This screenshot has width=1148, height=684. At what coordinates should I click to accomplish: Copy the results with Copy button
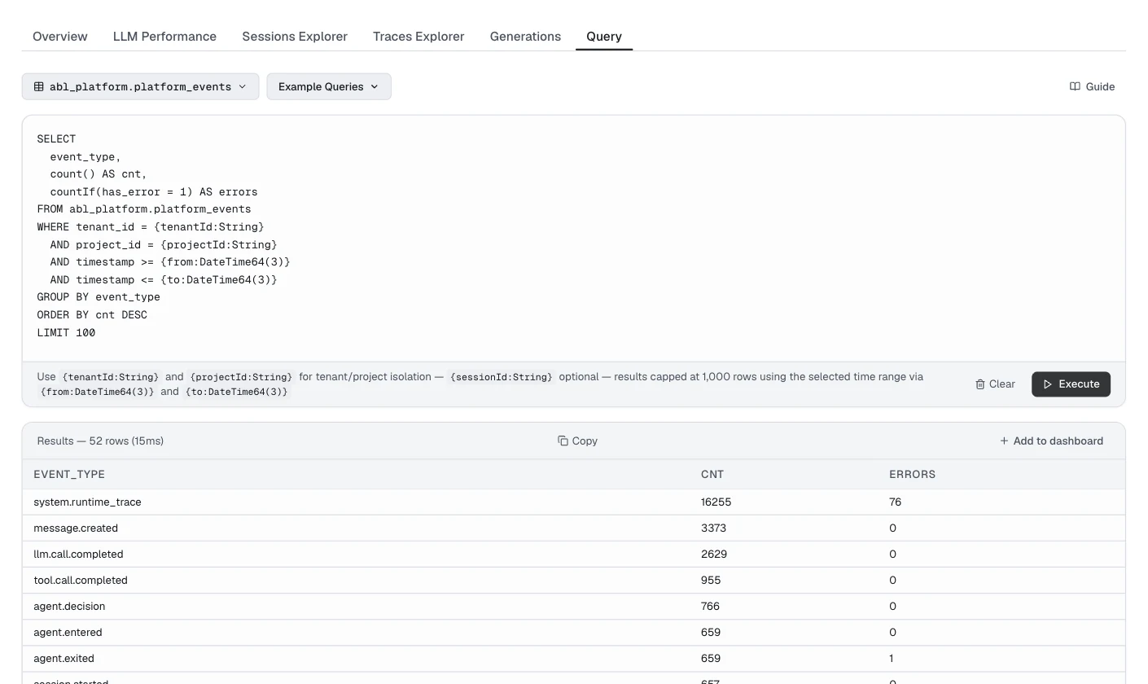tap(577, 441)
